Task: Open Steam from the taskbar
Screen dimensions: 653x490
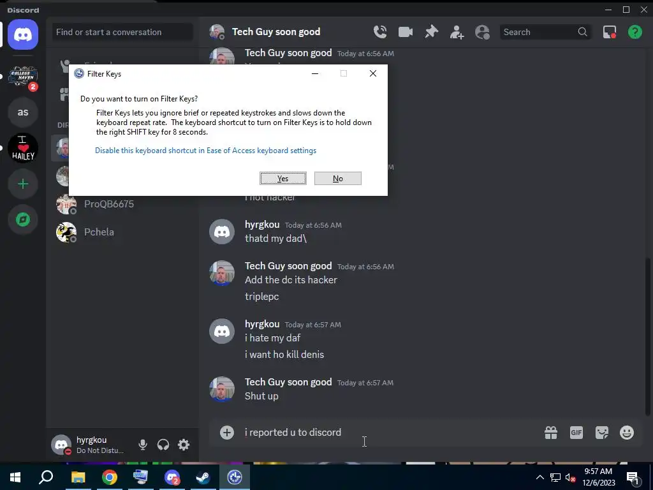Action: click(x=203, y=477)
